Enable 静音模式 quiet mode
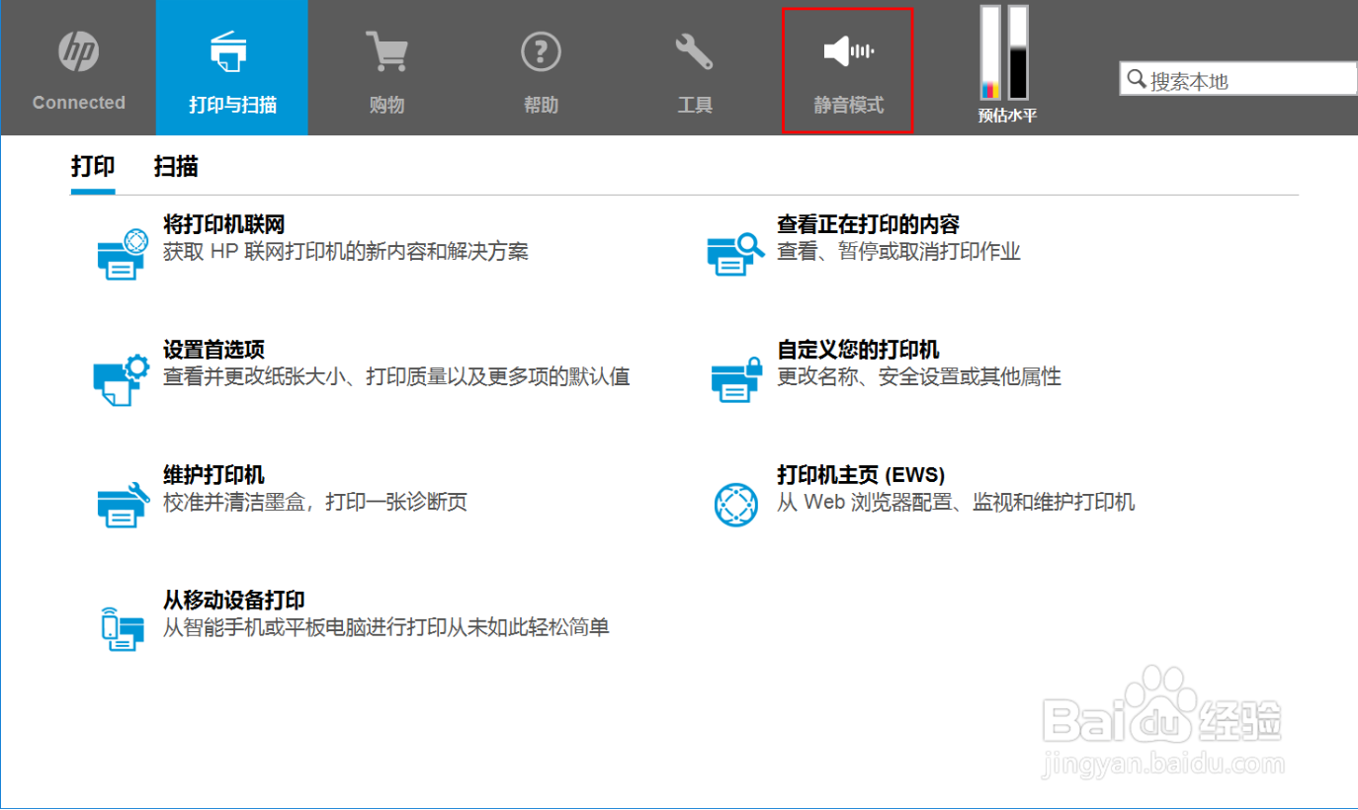Viewport: 1358px width, 810px height. pos(846,66)
